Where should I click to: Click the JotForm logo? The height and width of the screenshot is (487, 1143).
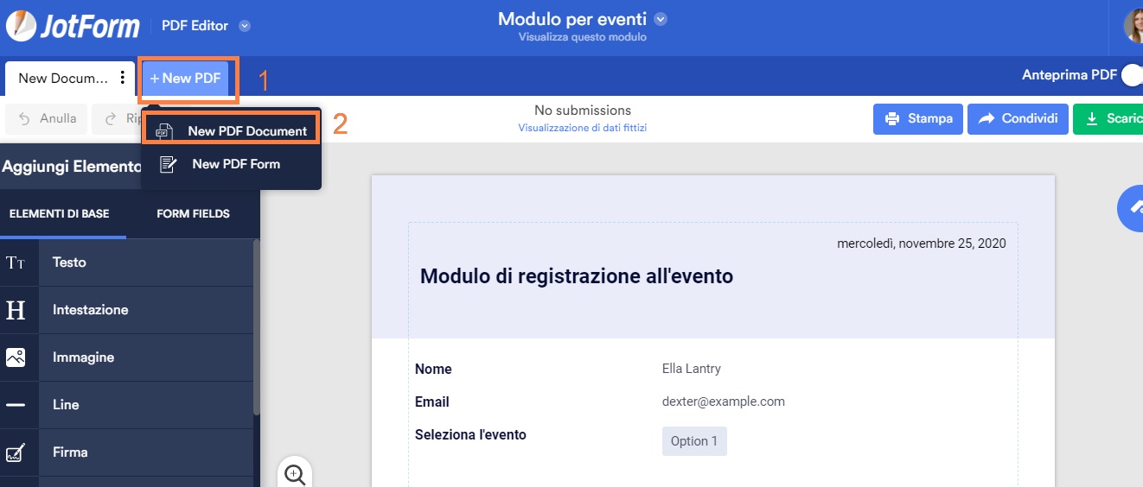point(73,26)
